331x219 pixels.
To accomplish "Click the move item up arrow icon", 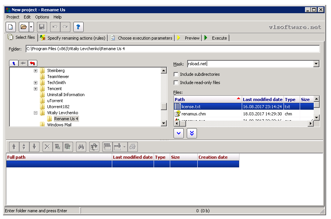I will click(14, 147).
